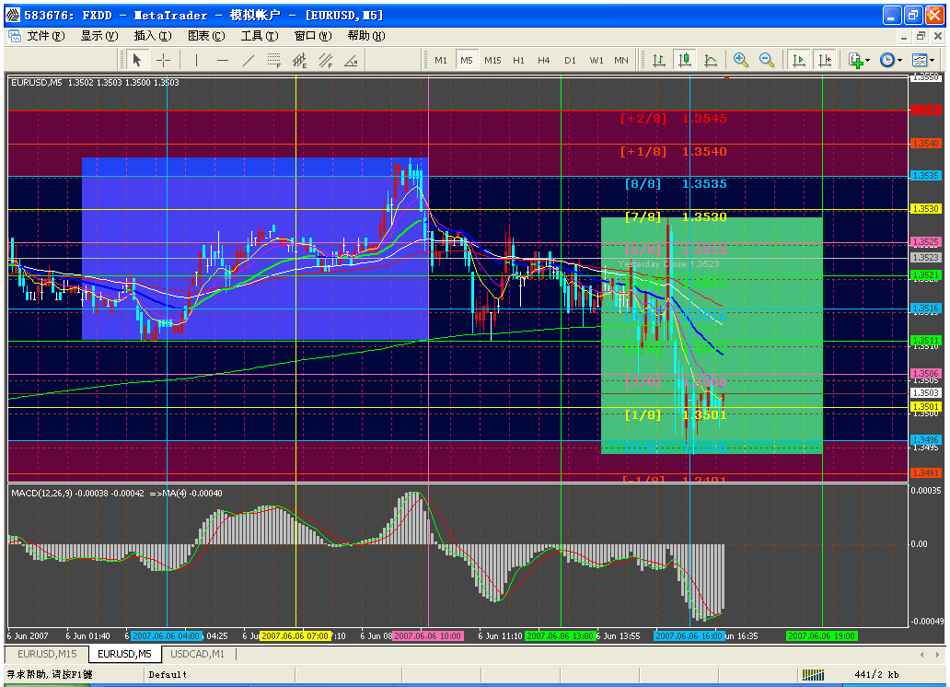Screen dimensions: 950x687
Task: Select the vertical line drawing tool
Action: pyautogui.click(x=196, y=60)
